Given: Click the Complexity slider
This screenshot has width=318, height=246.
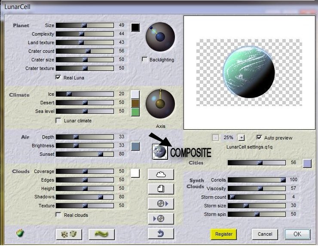Looking at the screenshot, I should [x=85, y=34].
